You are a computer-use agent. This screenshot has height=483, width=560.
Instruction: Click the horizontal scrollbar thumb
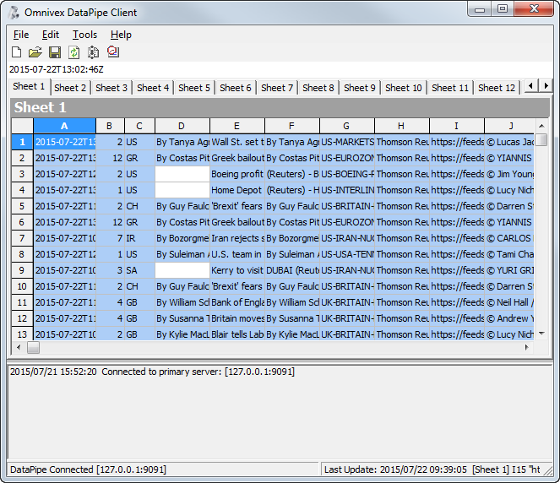pyautogui.click(x=33, y=347)
